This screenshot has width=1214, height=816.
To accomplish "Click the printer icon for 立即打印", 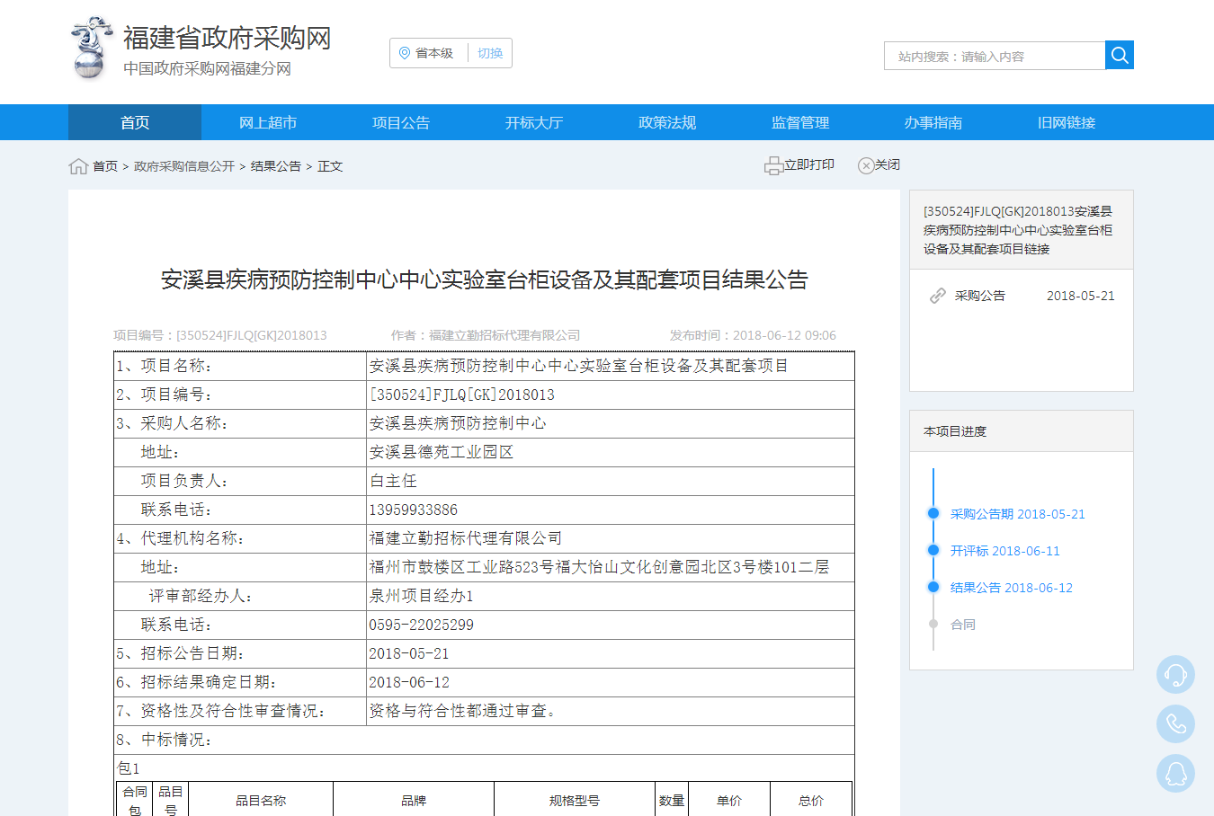I will (773, 165).
